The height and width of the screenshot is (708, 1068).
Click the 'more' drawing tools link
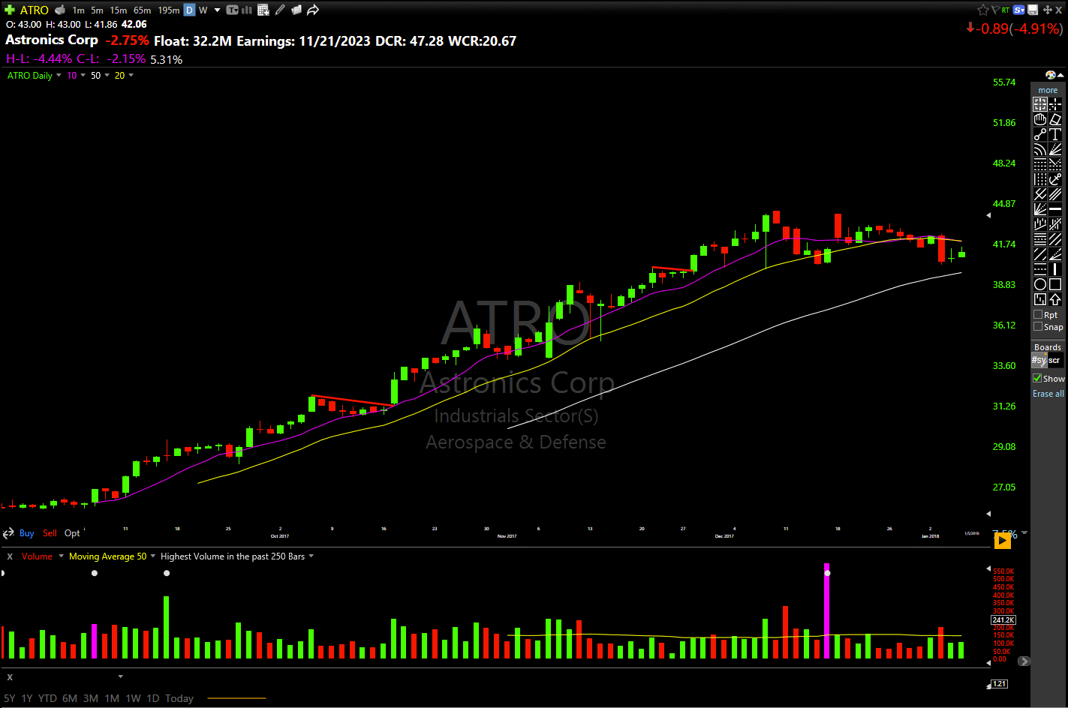tap(1048, 90)
